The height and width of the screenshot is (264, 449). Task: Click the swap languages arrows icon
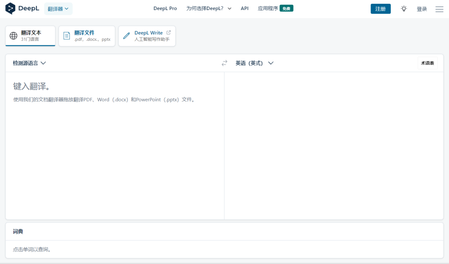(x=224, y=63)
